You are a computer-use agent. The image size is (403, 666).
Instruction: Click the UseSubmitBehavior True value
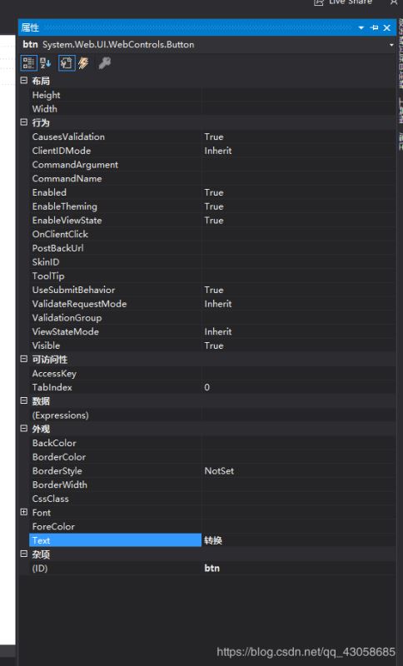(214, 290)
